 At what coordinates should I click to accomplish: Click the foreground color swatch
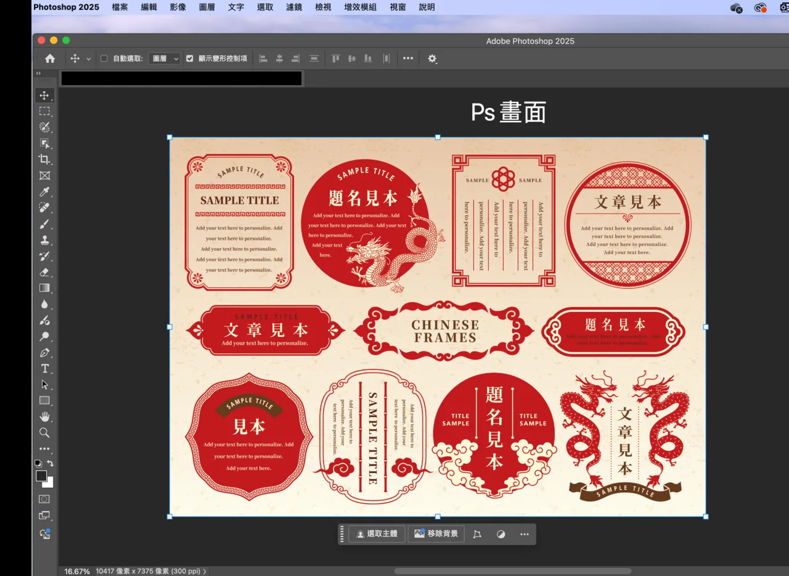point(41,476)
